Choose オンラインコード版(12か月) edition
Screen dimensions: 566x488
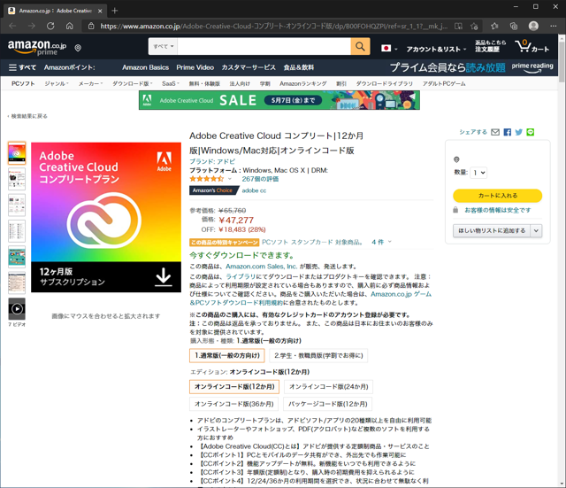(x=234, y=386)
